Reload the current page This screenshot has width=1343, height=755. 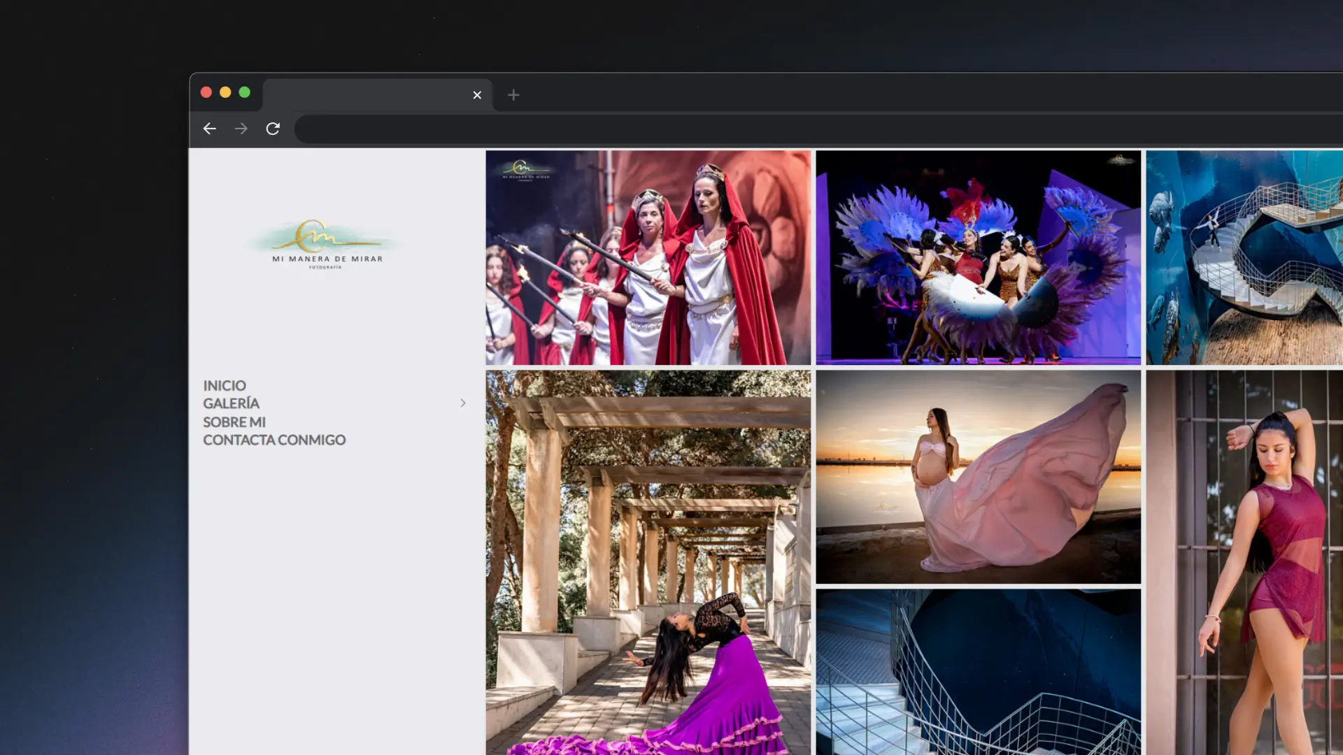273,129
